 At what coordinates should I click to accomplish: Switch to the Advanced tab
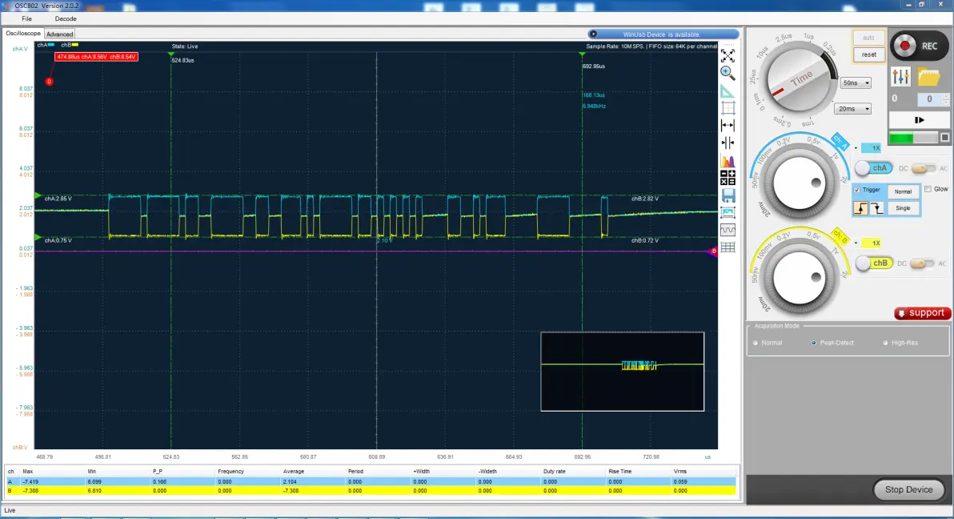point(59,34)
